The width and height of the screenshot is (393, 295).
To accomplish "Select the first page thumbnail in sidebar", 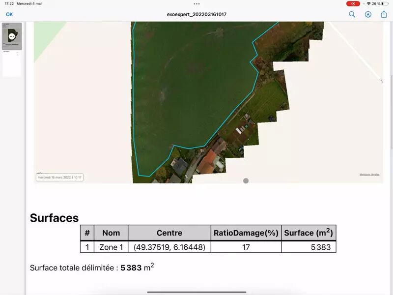I will 12,36.
